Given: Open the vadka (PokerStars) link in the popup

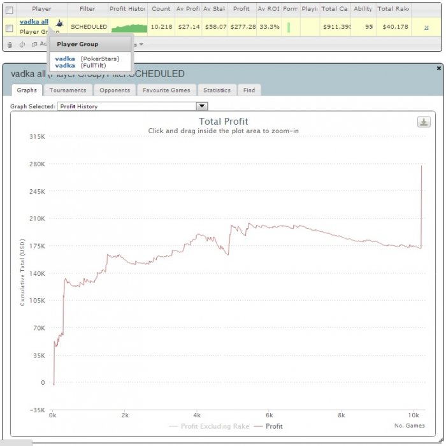Looking at the screenshot, I should click(65, 59).
